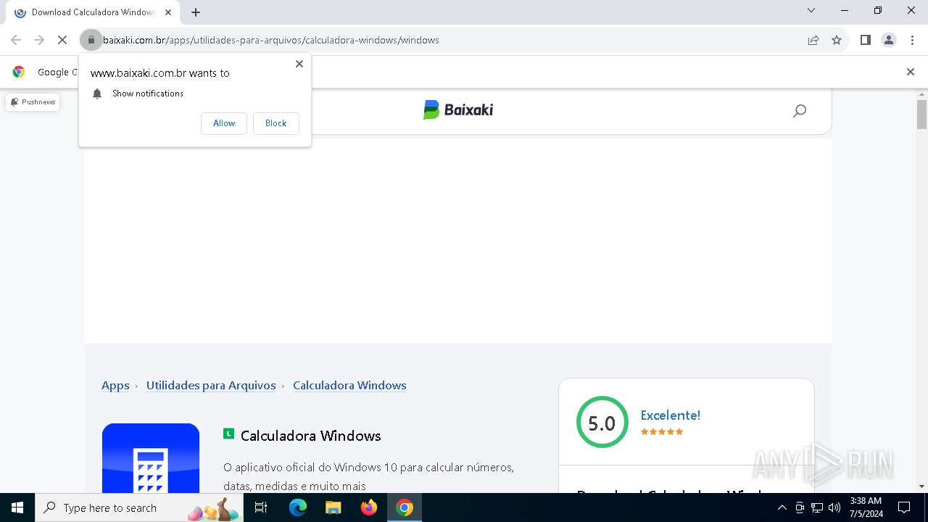Share this page icon

click(813, 40)
